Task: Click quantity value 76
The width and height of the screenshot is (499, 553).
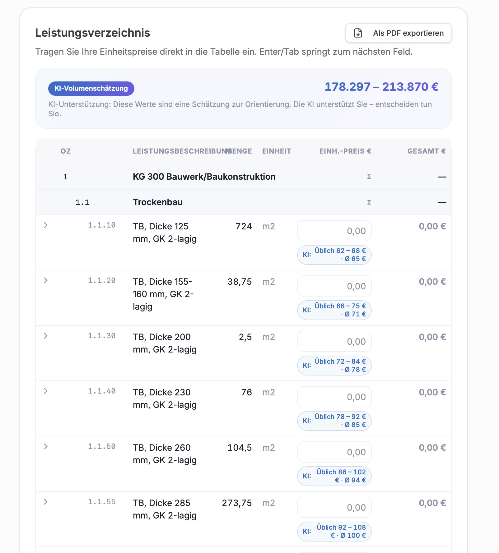Action: (246, 392)
